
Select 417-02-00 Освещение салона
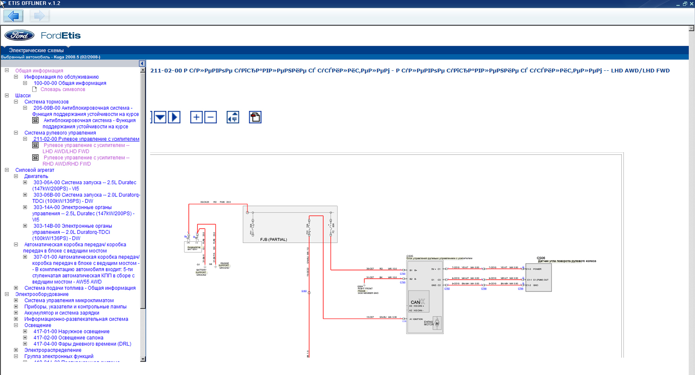tap(68, 338)
